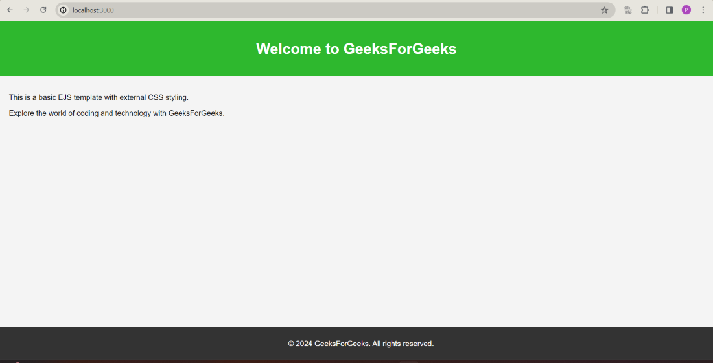Viewport: 713px width, 363px height.
Task: Reload the page with the refresh icon
Action: 43,10
